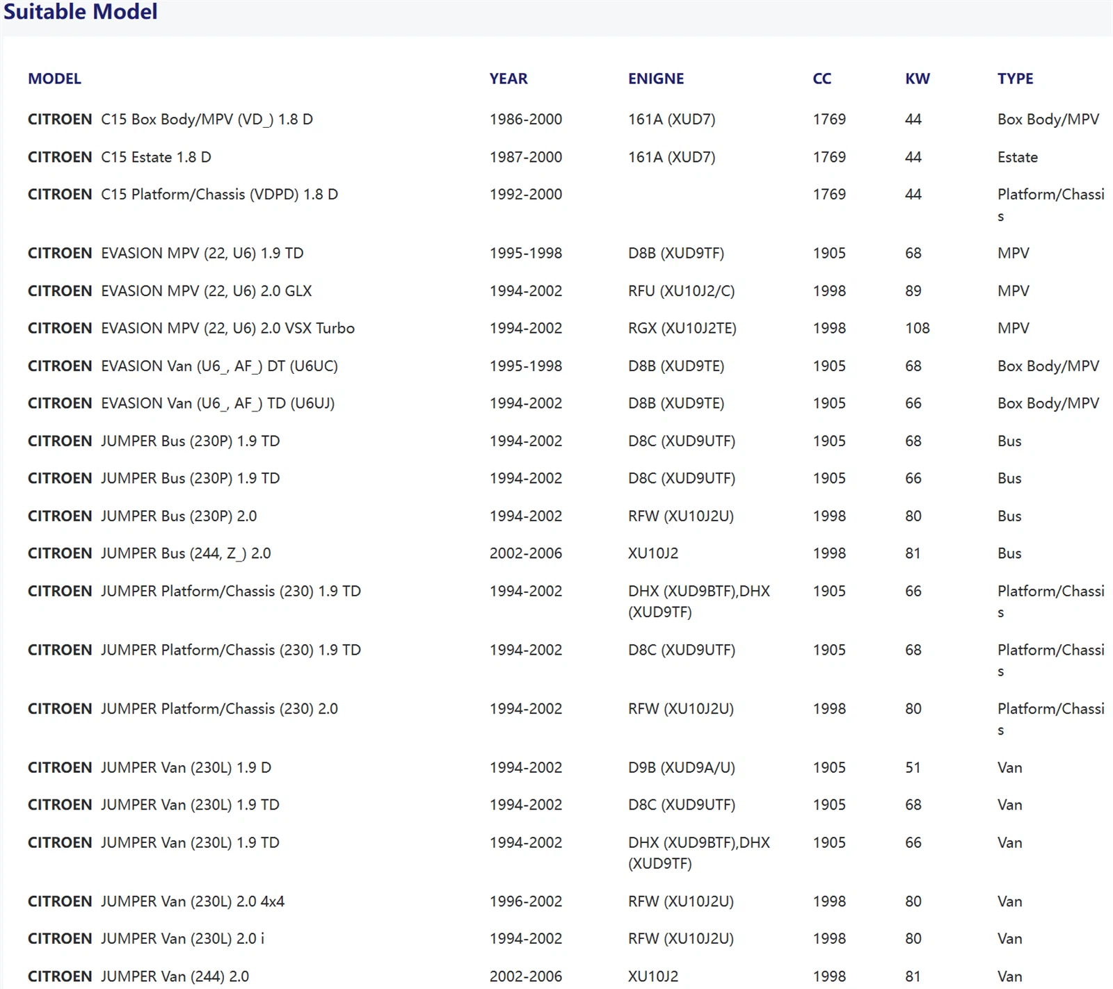The image size is (1113, 989).
Task: Click engine code RGX (XU10J2TE)
Action: [682, 328]
